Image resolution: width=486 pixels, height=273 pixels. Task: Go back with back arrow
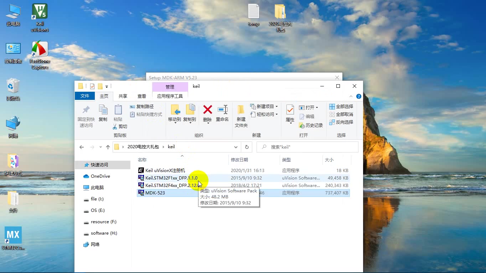[82, 147]
